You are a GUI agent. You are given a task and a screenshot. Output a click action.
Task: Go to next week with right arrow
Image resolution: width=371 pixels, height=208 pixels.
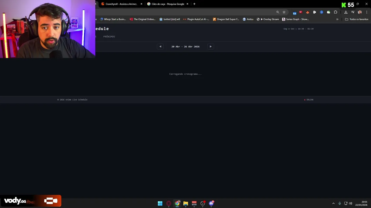(211, 47)
